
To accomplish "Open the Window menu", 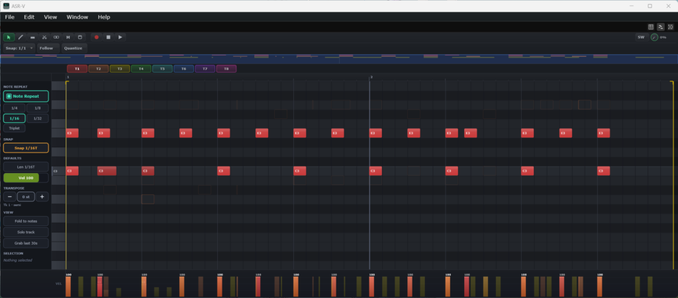I will coord(77,17).
